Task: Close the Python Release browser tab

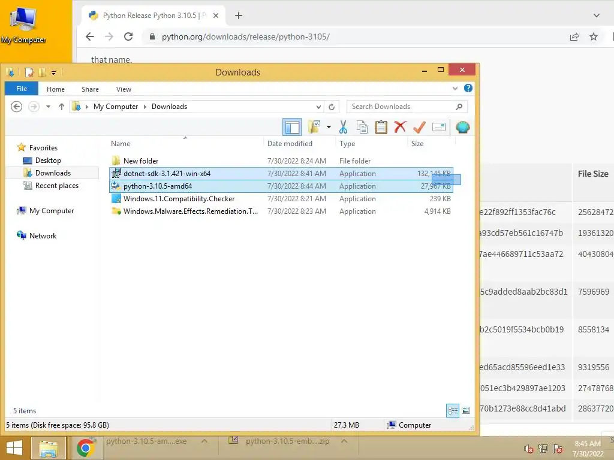Action: [216, 16]
